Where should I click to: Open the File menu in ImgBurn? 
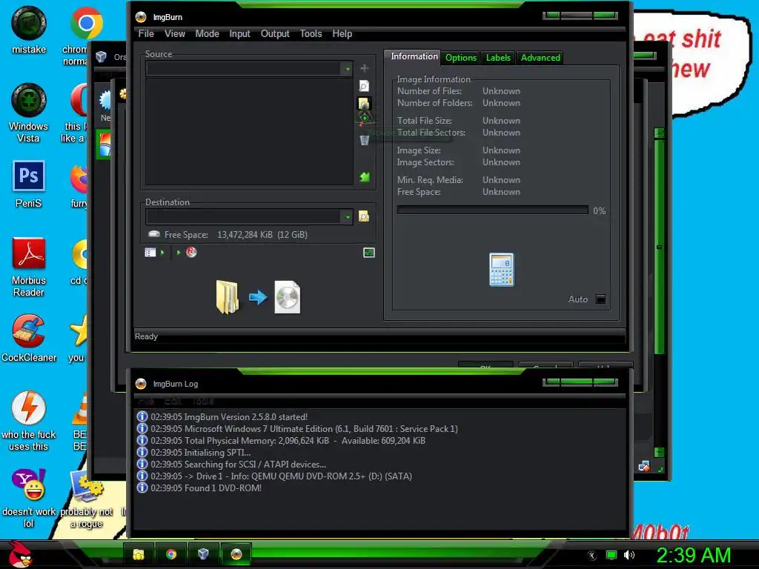point(146,33)
